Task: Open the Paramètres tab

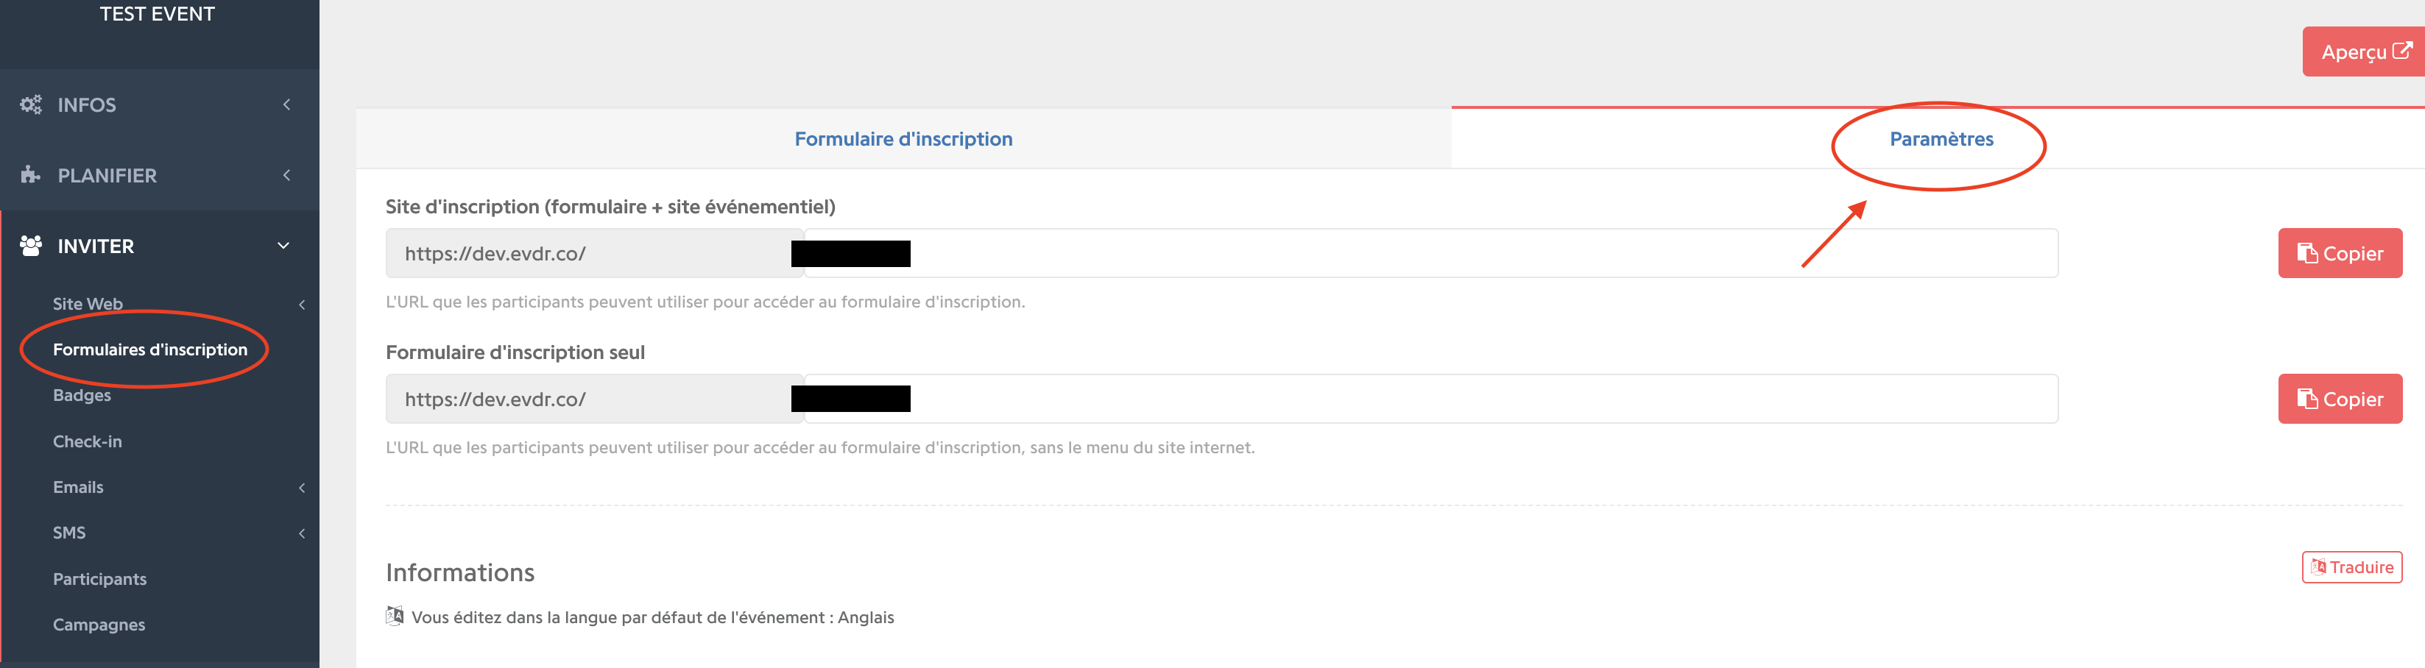Action: click(x=1941, y=139)
